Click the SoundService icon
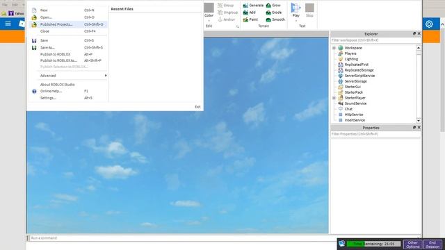The width and height of the screenshot is (445, 250). pyautogui.click(x=341, y=103)
